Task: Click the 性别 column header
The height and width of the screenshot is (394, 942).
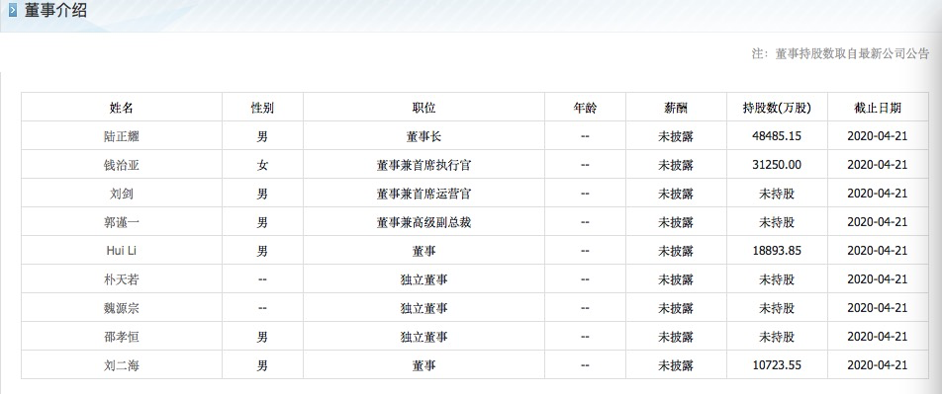Action: (262, 108)
